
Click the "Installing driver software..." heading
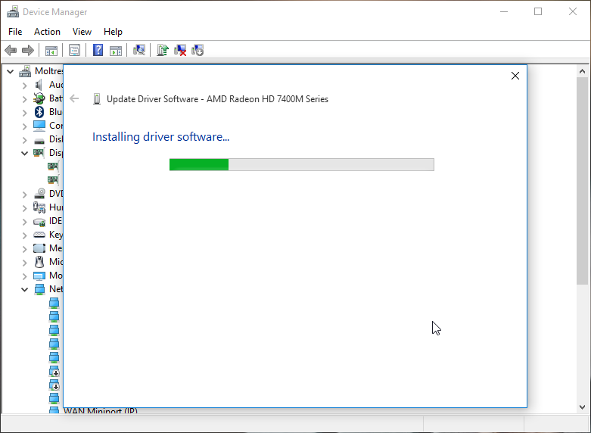click(x=160, y=136)
